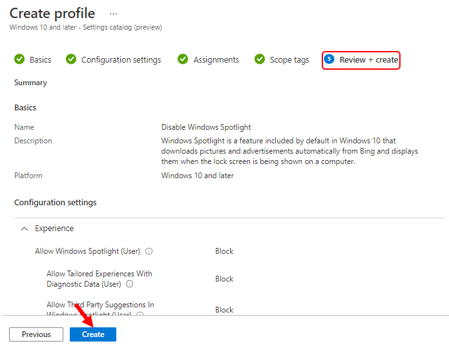Click the Basics section heading under Summary
The height and width of the screenshot is (348, 449).
(x=25, y=108)
